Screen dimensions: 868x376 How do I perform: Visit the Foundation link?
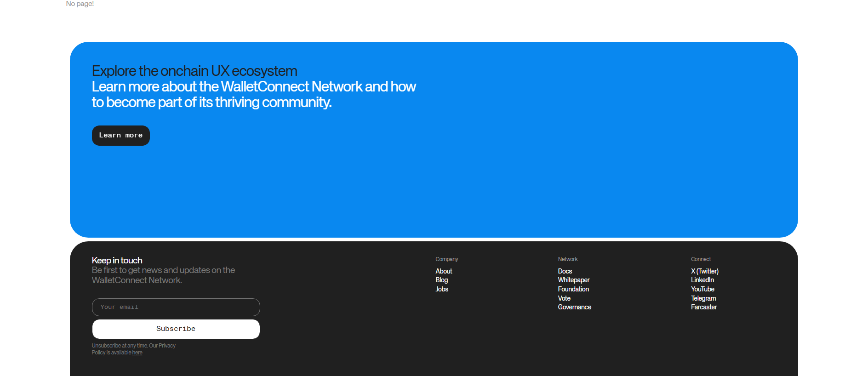(573, 289)
